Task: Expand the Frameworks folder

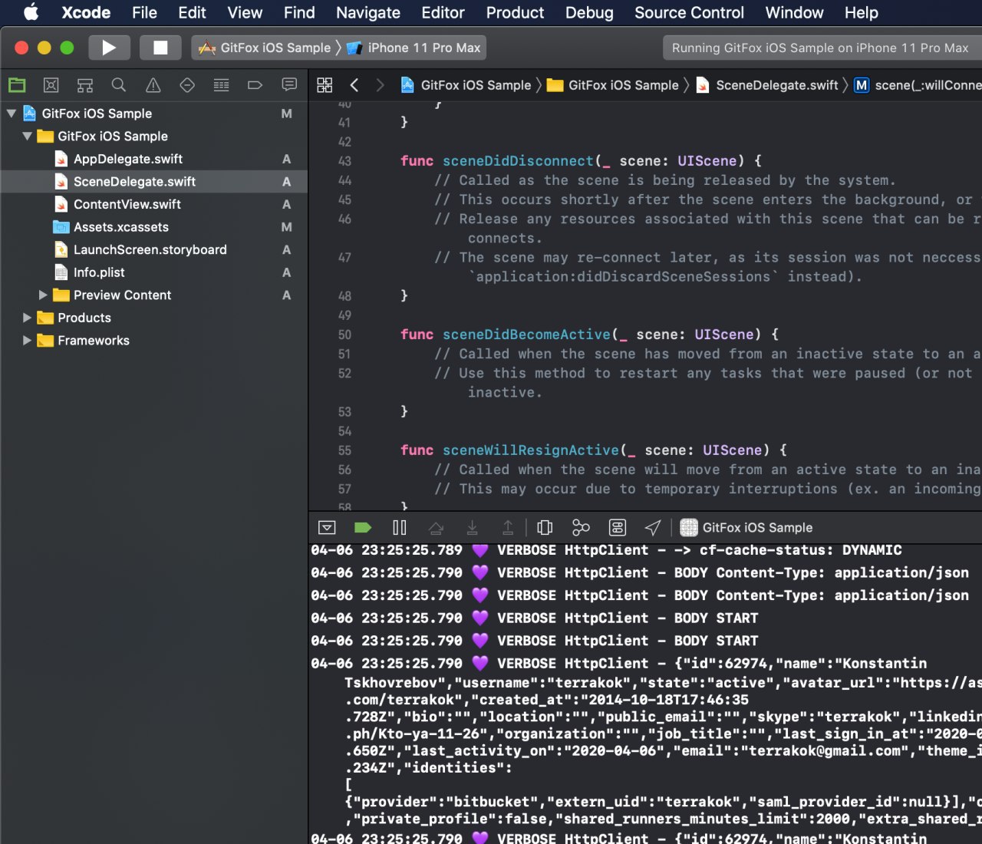Action: (28, 340)
